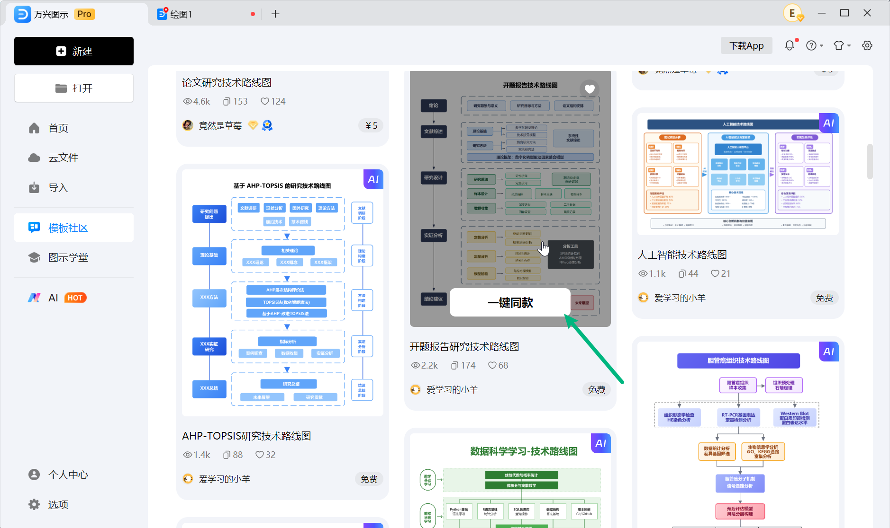This screenshot has height=528, width=890.
Task: Open the 人工智能技术路线图 thumbnail
Action: pyautogui.click(x=738, y=174)
